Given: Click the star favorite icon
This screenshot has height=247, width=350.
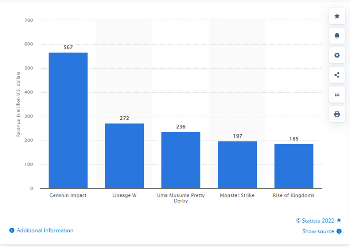Looking at the screenshot, I should pos(337,16).
